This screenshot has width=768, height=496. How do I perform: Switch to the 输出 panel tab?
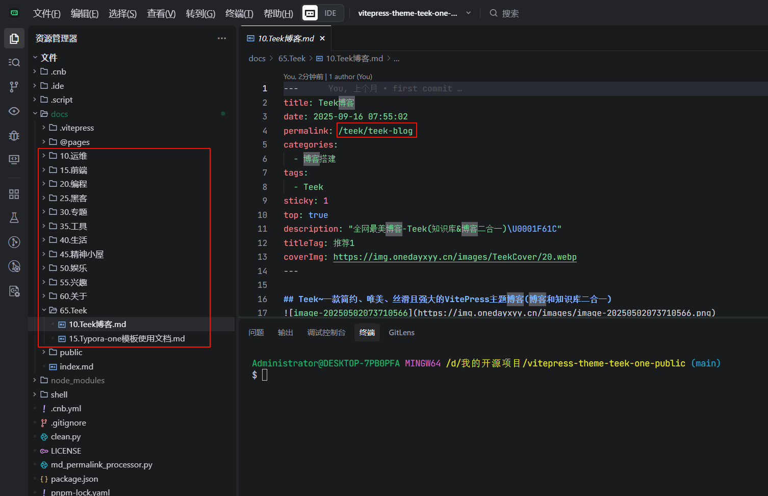pos(285,333)
